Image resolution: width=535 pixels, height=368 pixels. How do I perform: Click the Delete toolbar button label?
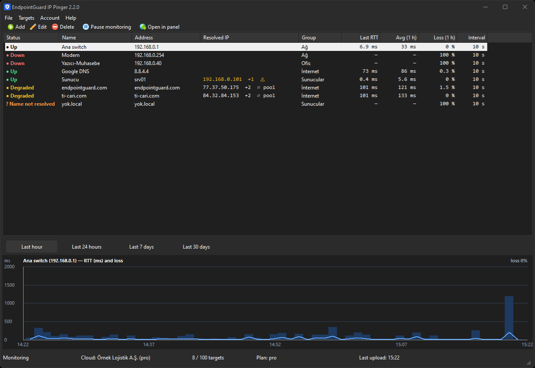(67, 27)
